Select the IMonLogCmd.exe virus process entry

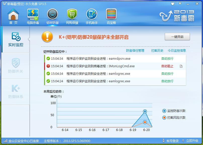click(100, 66)
